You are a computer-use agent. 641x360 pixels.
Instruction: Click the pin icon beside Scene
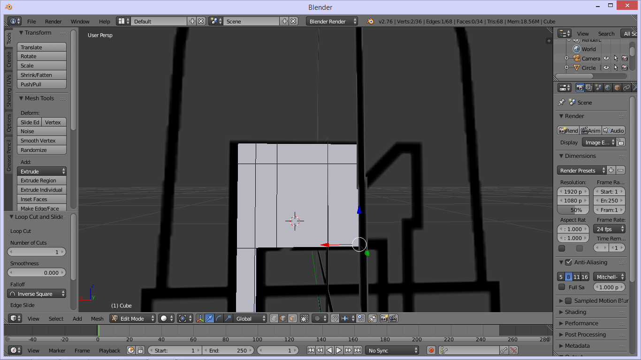coord(561,102)
